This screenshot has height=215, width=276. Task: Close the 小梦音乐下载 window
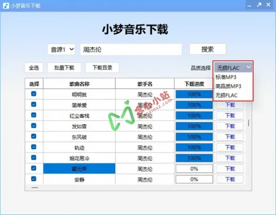click(x=268, y=5)
